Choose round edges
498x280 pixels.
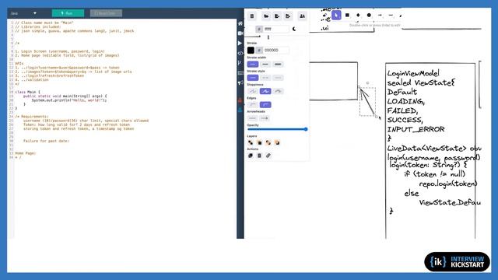pos(265,105)
